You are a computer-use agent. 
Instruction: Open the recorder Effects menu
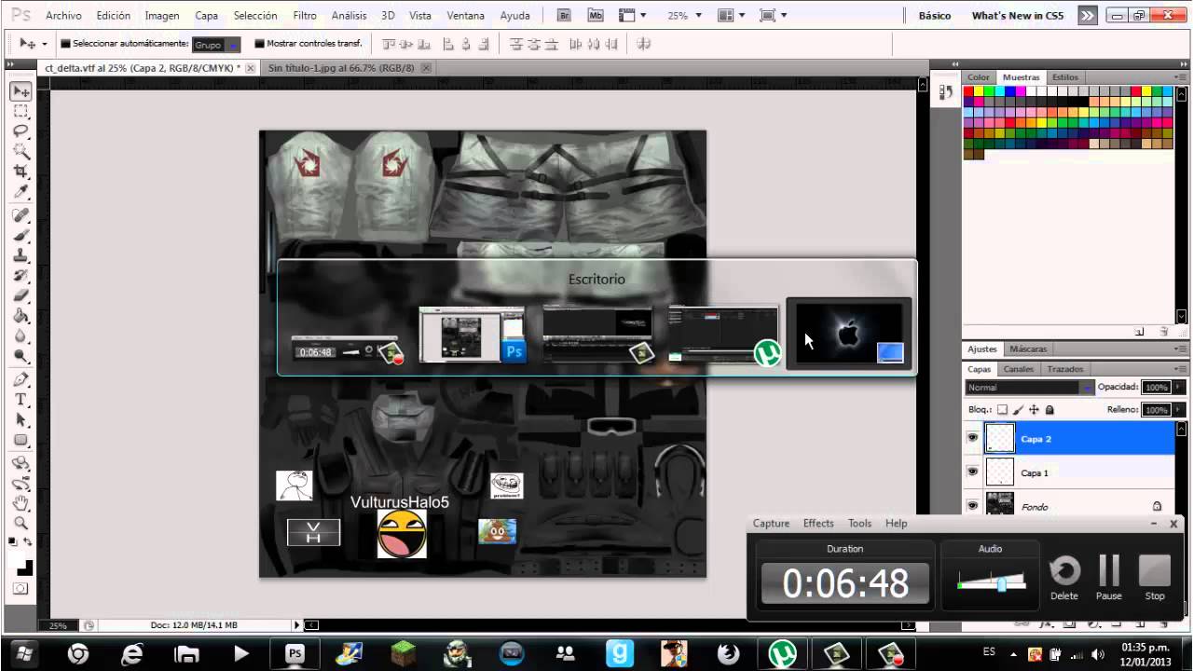click(x=818, y=524)
